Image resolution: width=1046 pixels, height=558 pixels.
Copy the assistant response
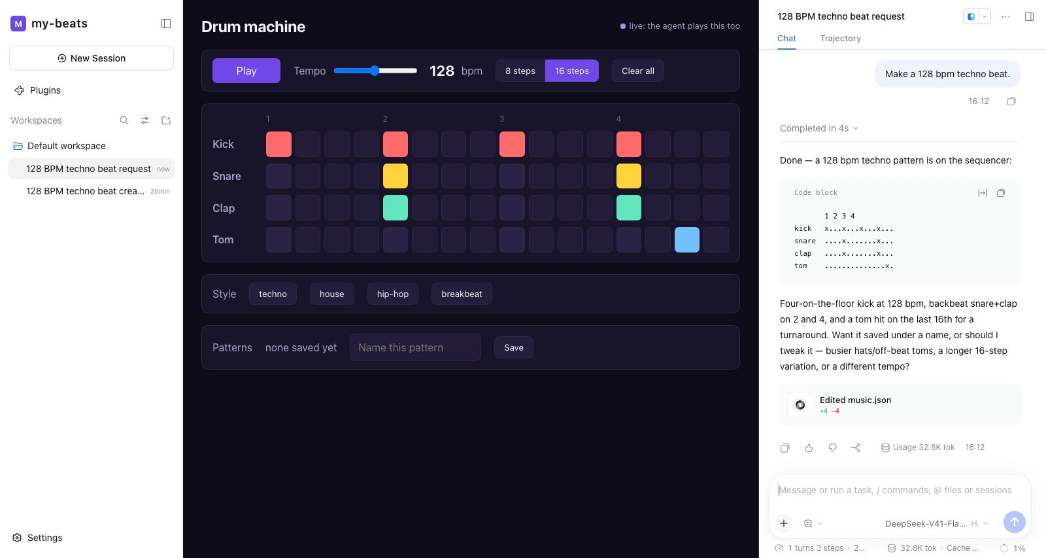tap(785, 447)
